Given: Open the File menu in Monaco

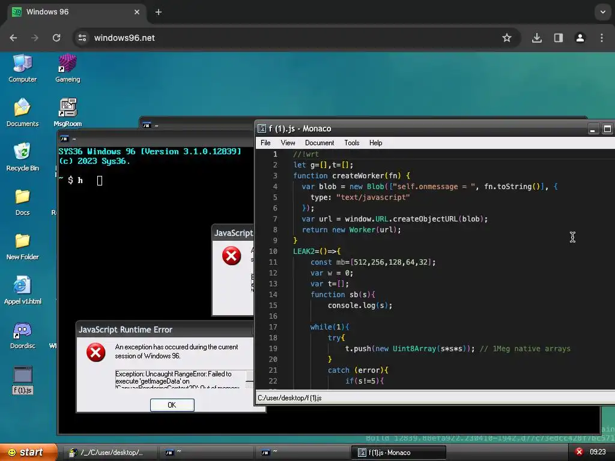Looking at the screenshot, I should 265,143.
